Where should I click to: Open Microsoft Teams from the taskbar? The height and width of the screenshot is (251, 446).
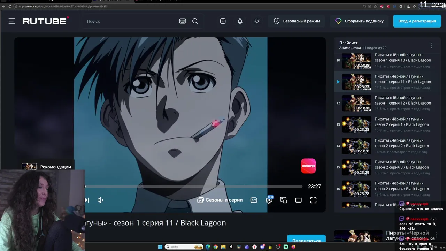click(246, 247)
